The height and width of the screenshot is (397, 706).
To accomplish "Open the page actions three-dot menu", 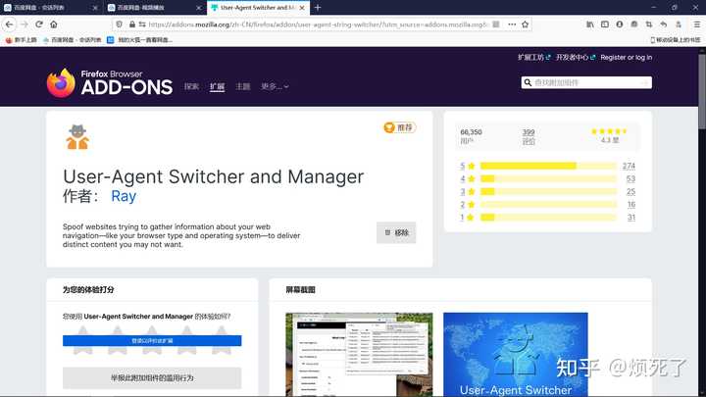I will pyautogui.click(x=512, y=25).
